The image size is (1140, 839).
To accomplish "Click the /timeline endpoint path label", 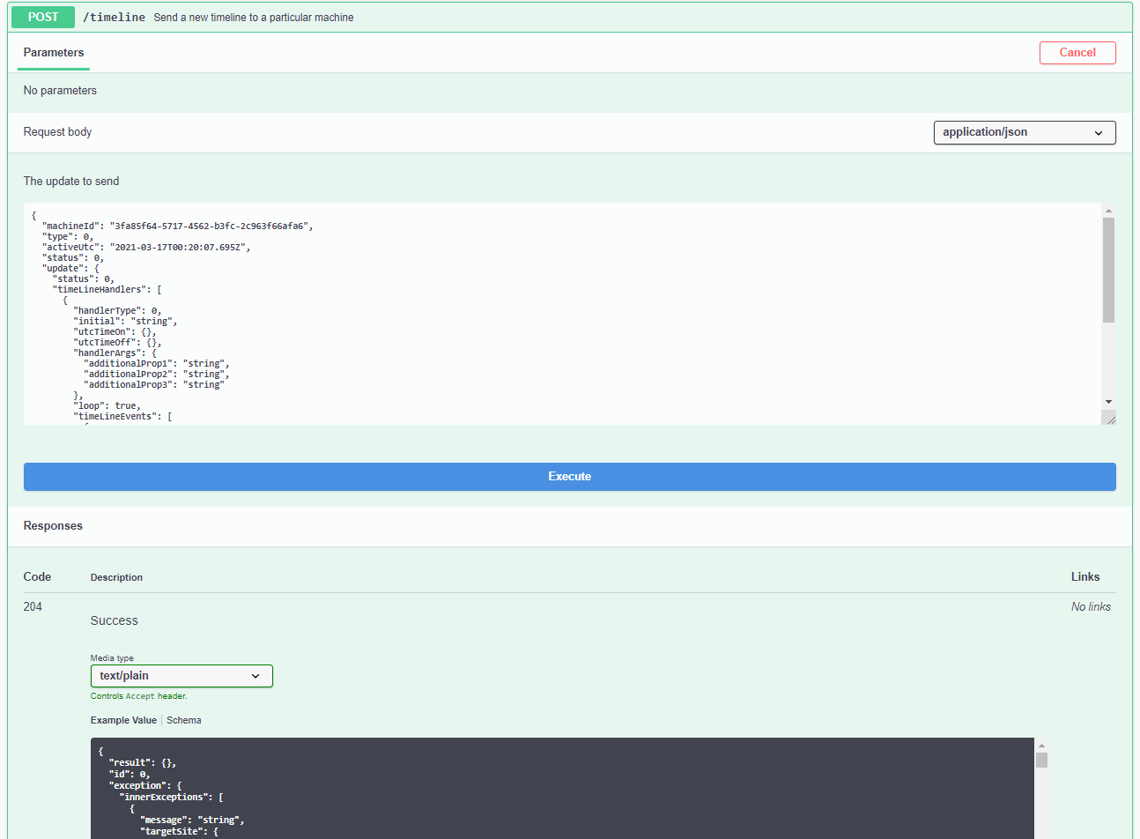I will [x=114, y=17].
